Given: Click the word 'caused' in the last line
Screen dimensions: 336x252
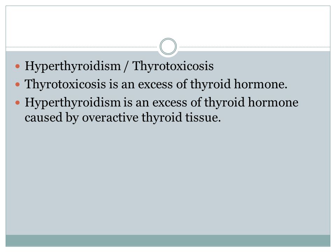Looking at the screenshot, I should (43, 118).
